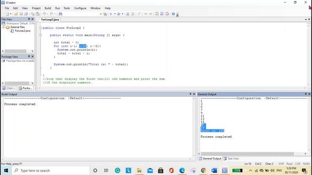
Task: Open the Run menu
Action: 58,8
